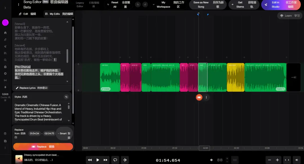
Task: Click the orange replace-section icon under the timeline
Action: pyautogui.click(x=199, y=97)
